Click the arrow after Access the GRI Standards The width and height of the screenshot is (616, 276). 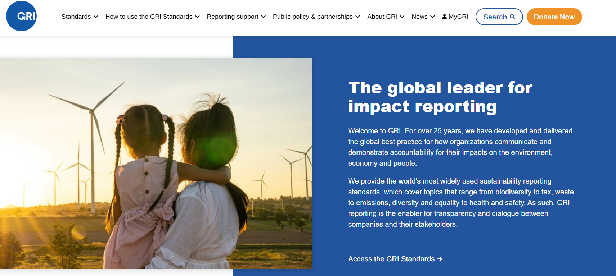tap(440, 259)
